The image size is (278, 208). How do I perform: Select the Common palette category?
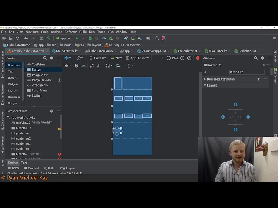coord(13,65)
